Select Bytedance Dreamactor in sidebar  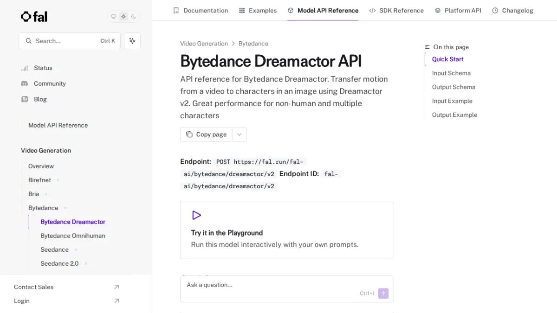73,222
